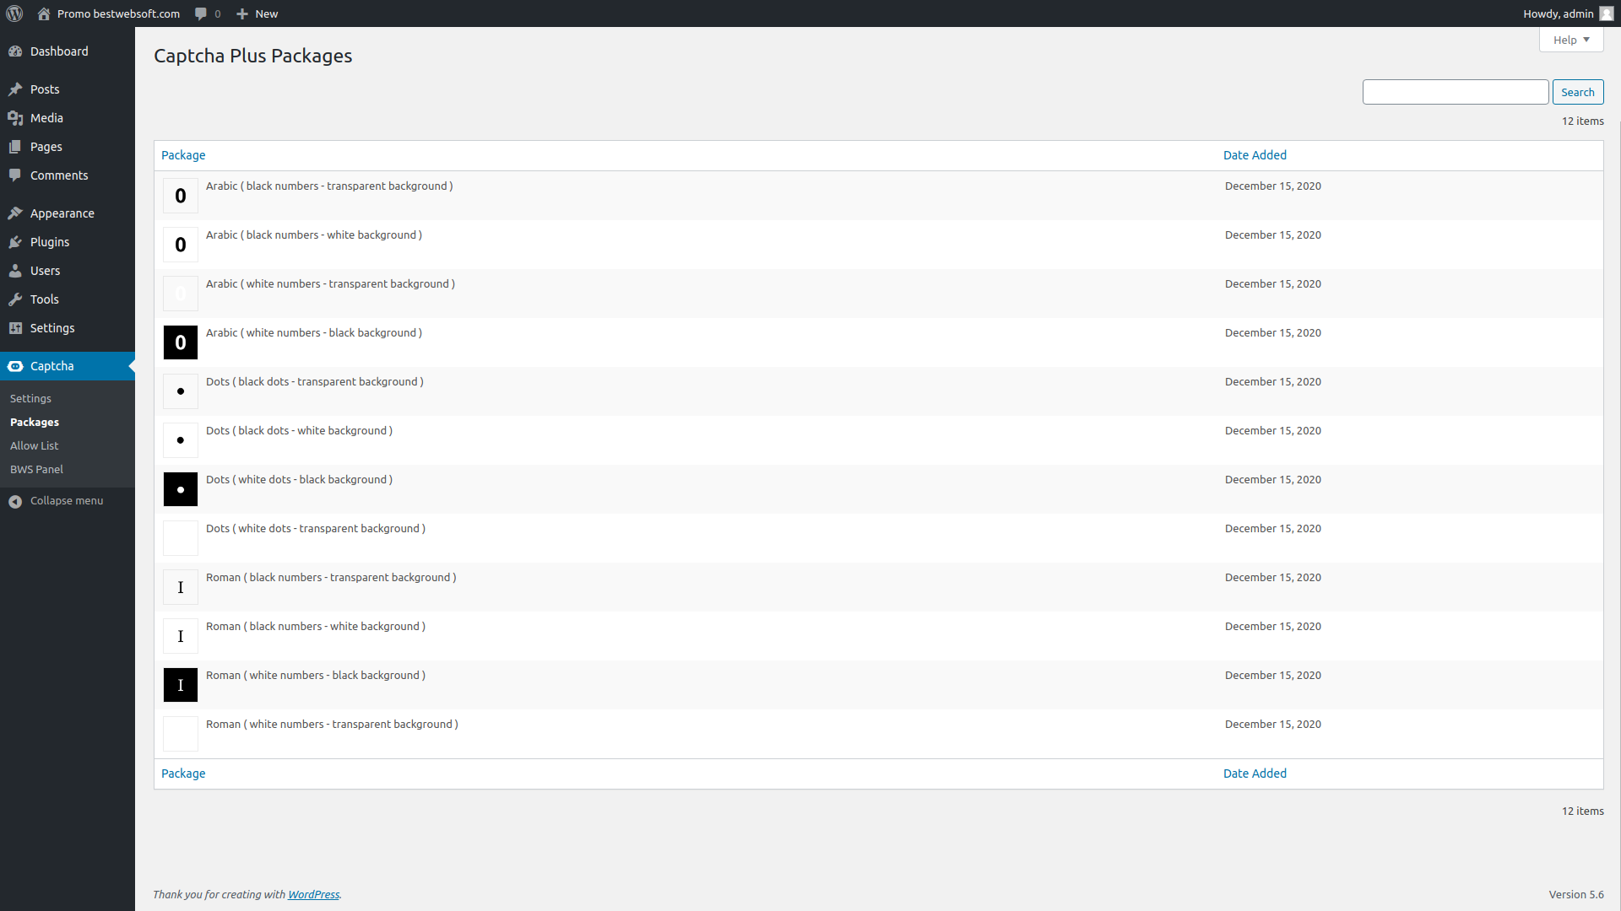Click the Captcha menu icon
This screenshot has width=1621, height=911.
coord(15,366)
